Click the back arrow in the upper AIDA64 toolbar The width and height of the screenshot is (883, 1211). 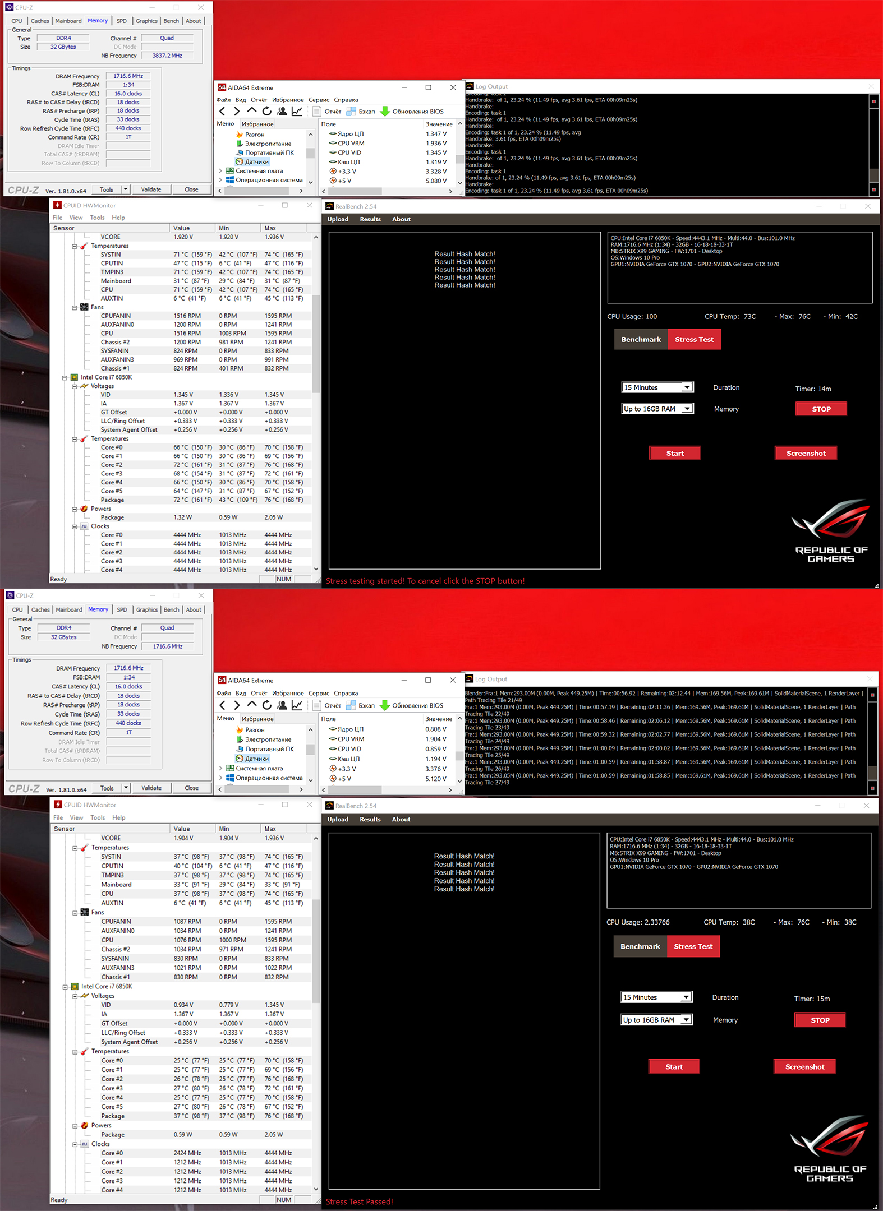[x=222, y=112]
